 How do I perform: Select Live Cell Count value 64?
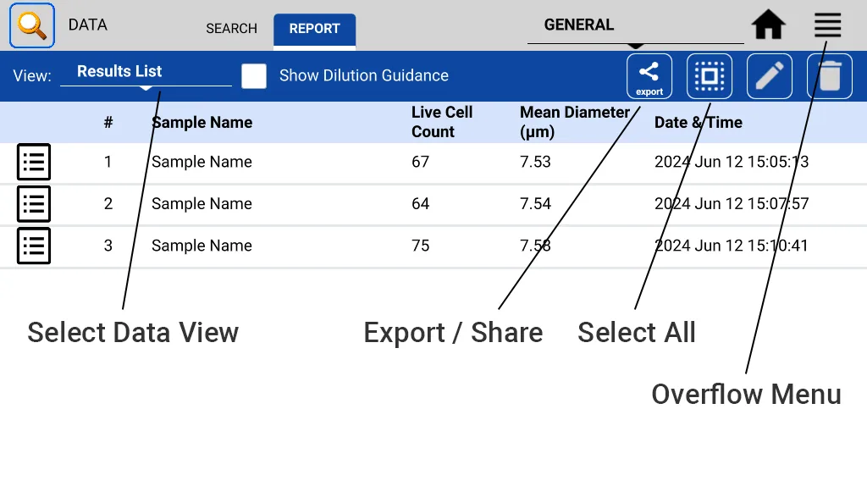pyautogui.click(x=420, y=204)
